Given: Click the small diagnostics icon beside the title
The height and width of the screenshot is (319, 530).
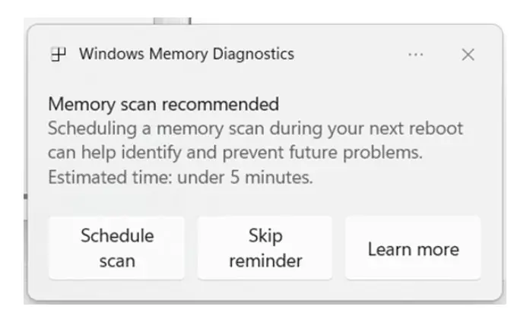Looking at the screenshot, I should (x=58, y=55).
